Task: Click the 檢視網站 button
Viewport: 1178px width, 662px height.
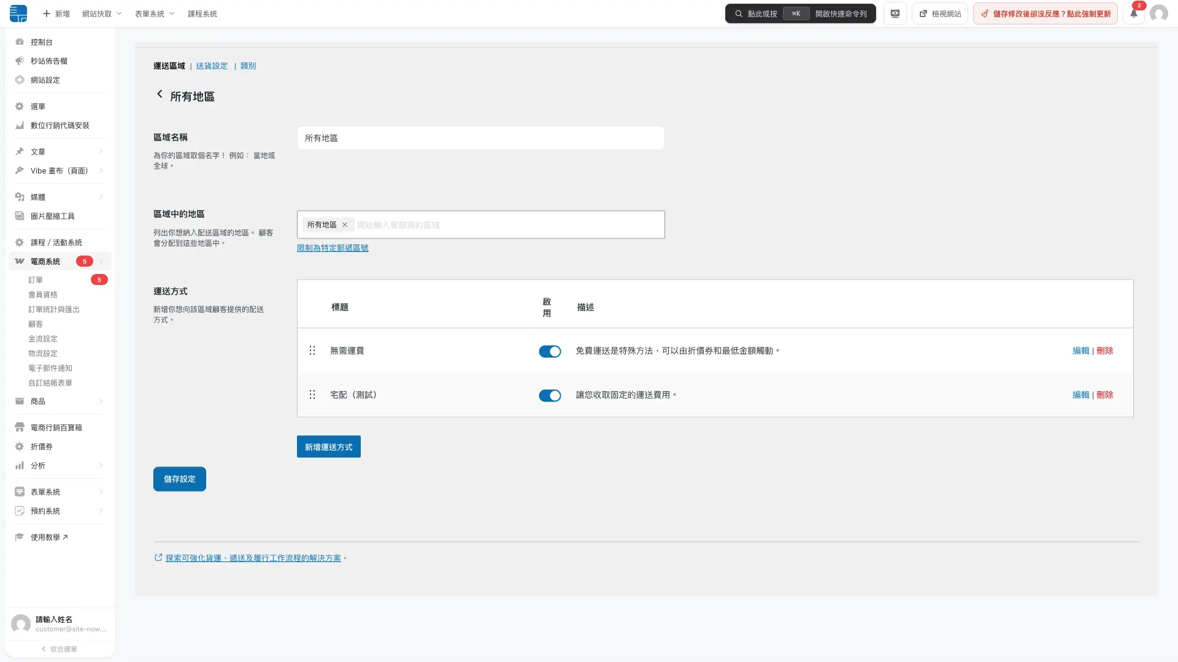Action: click(940, 13)
